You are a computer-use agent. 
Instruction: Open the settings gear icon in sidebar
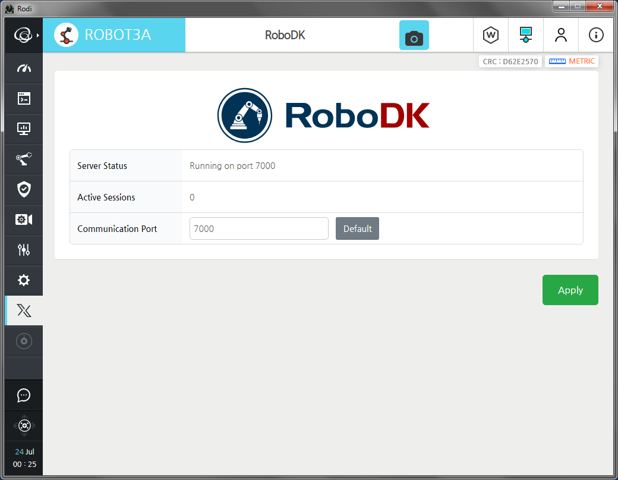(x=24, y=280)
